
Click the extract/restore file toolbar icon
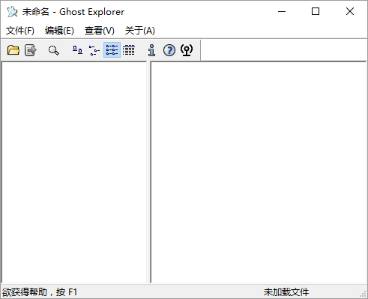(31, 50)
